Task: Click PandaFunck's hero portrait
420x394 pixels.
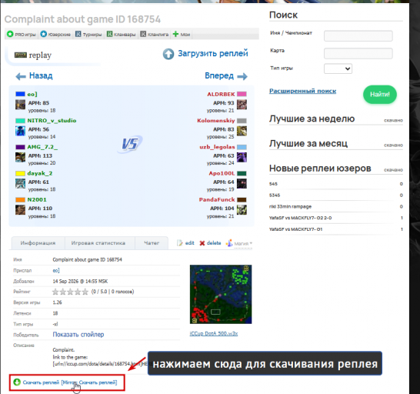Action: click(242, 210)
